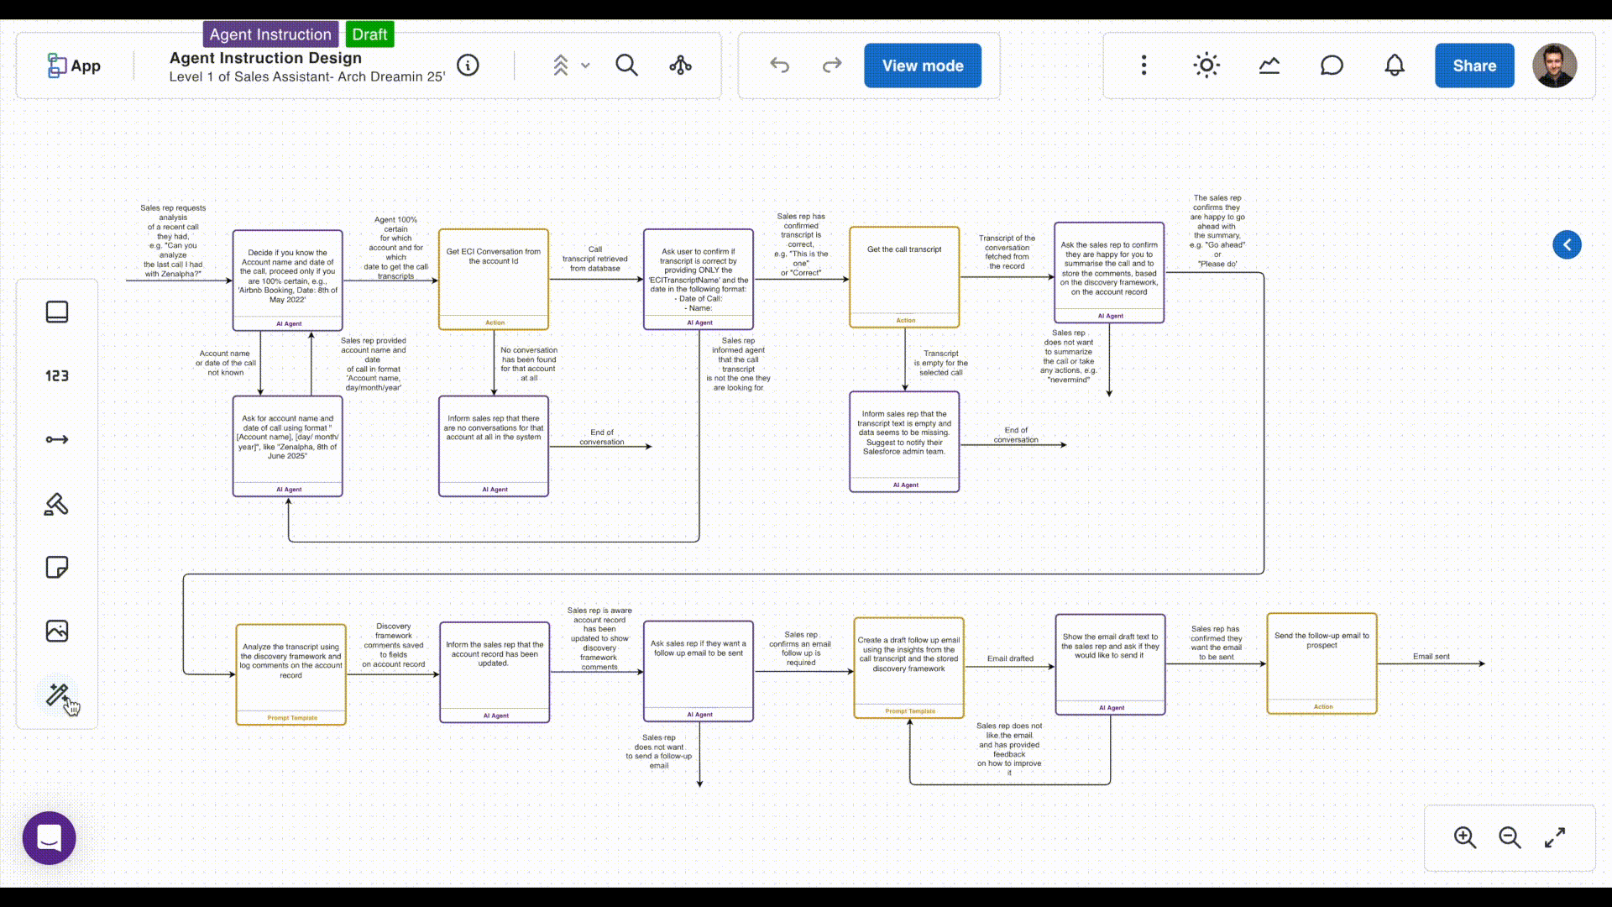Open the hierarchy tree icon in header
The height and width of the screenshot is (907, 1612).
(680, 66)
